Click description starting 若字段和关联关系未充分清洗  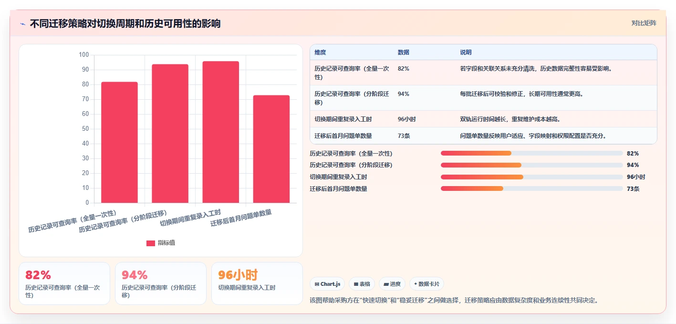click(x=536, y=69)
